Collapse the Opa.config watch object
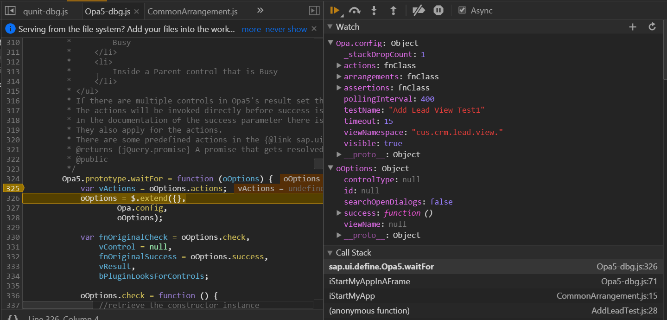 (330, 43)
